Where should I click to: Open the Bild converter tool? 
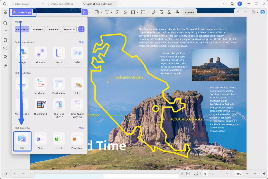(22, 141)
